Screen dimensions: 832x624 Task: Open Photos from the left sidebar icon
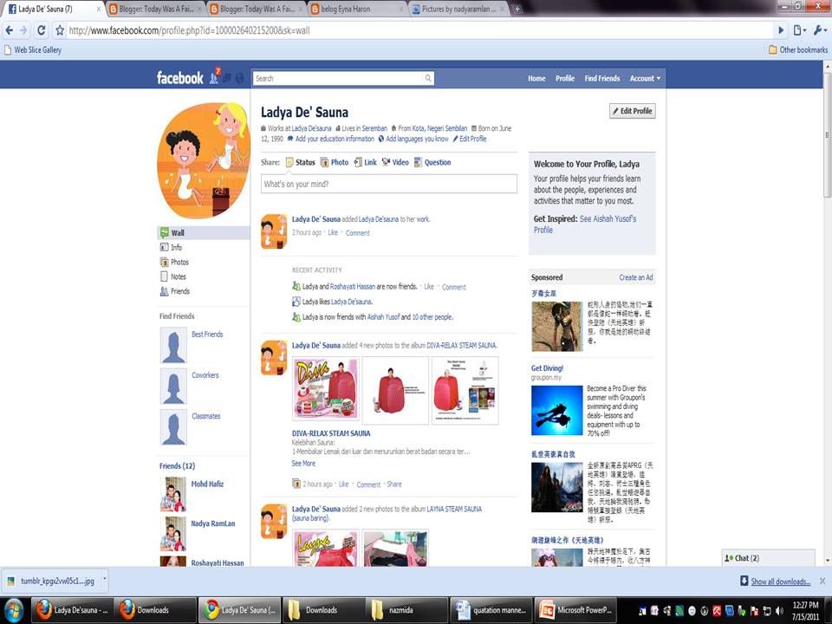pyautogui.click(x=163, y=261)
